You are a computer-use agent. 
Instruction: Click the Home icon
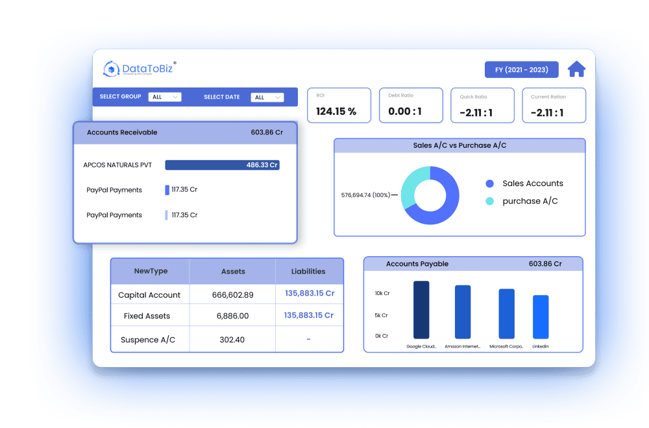pyautogui.click(x=576, y=69)
